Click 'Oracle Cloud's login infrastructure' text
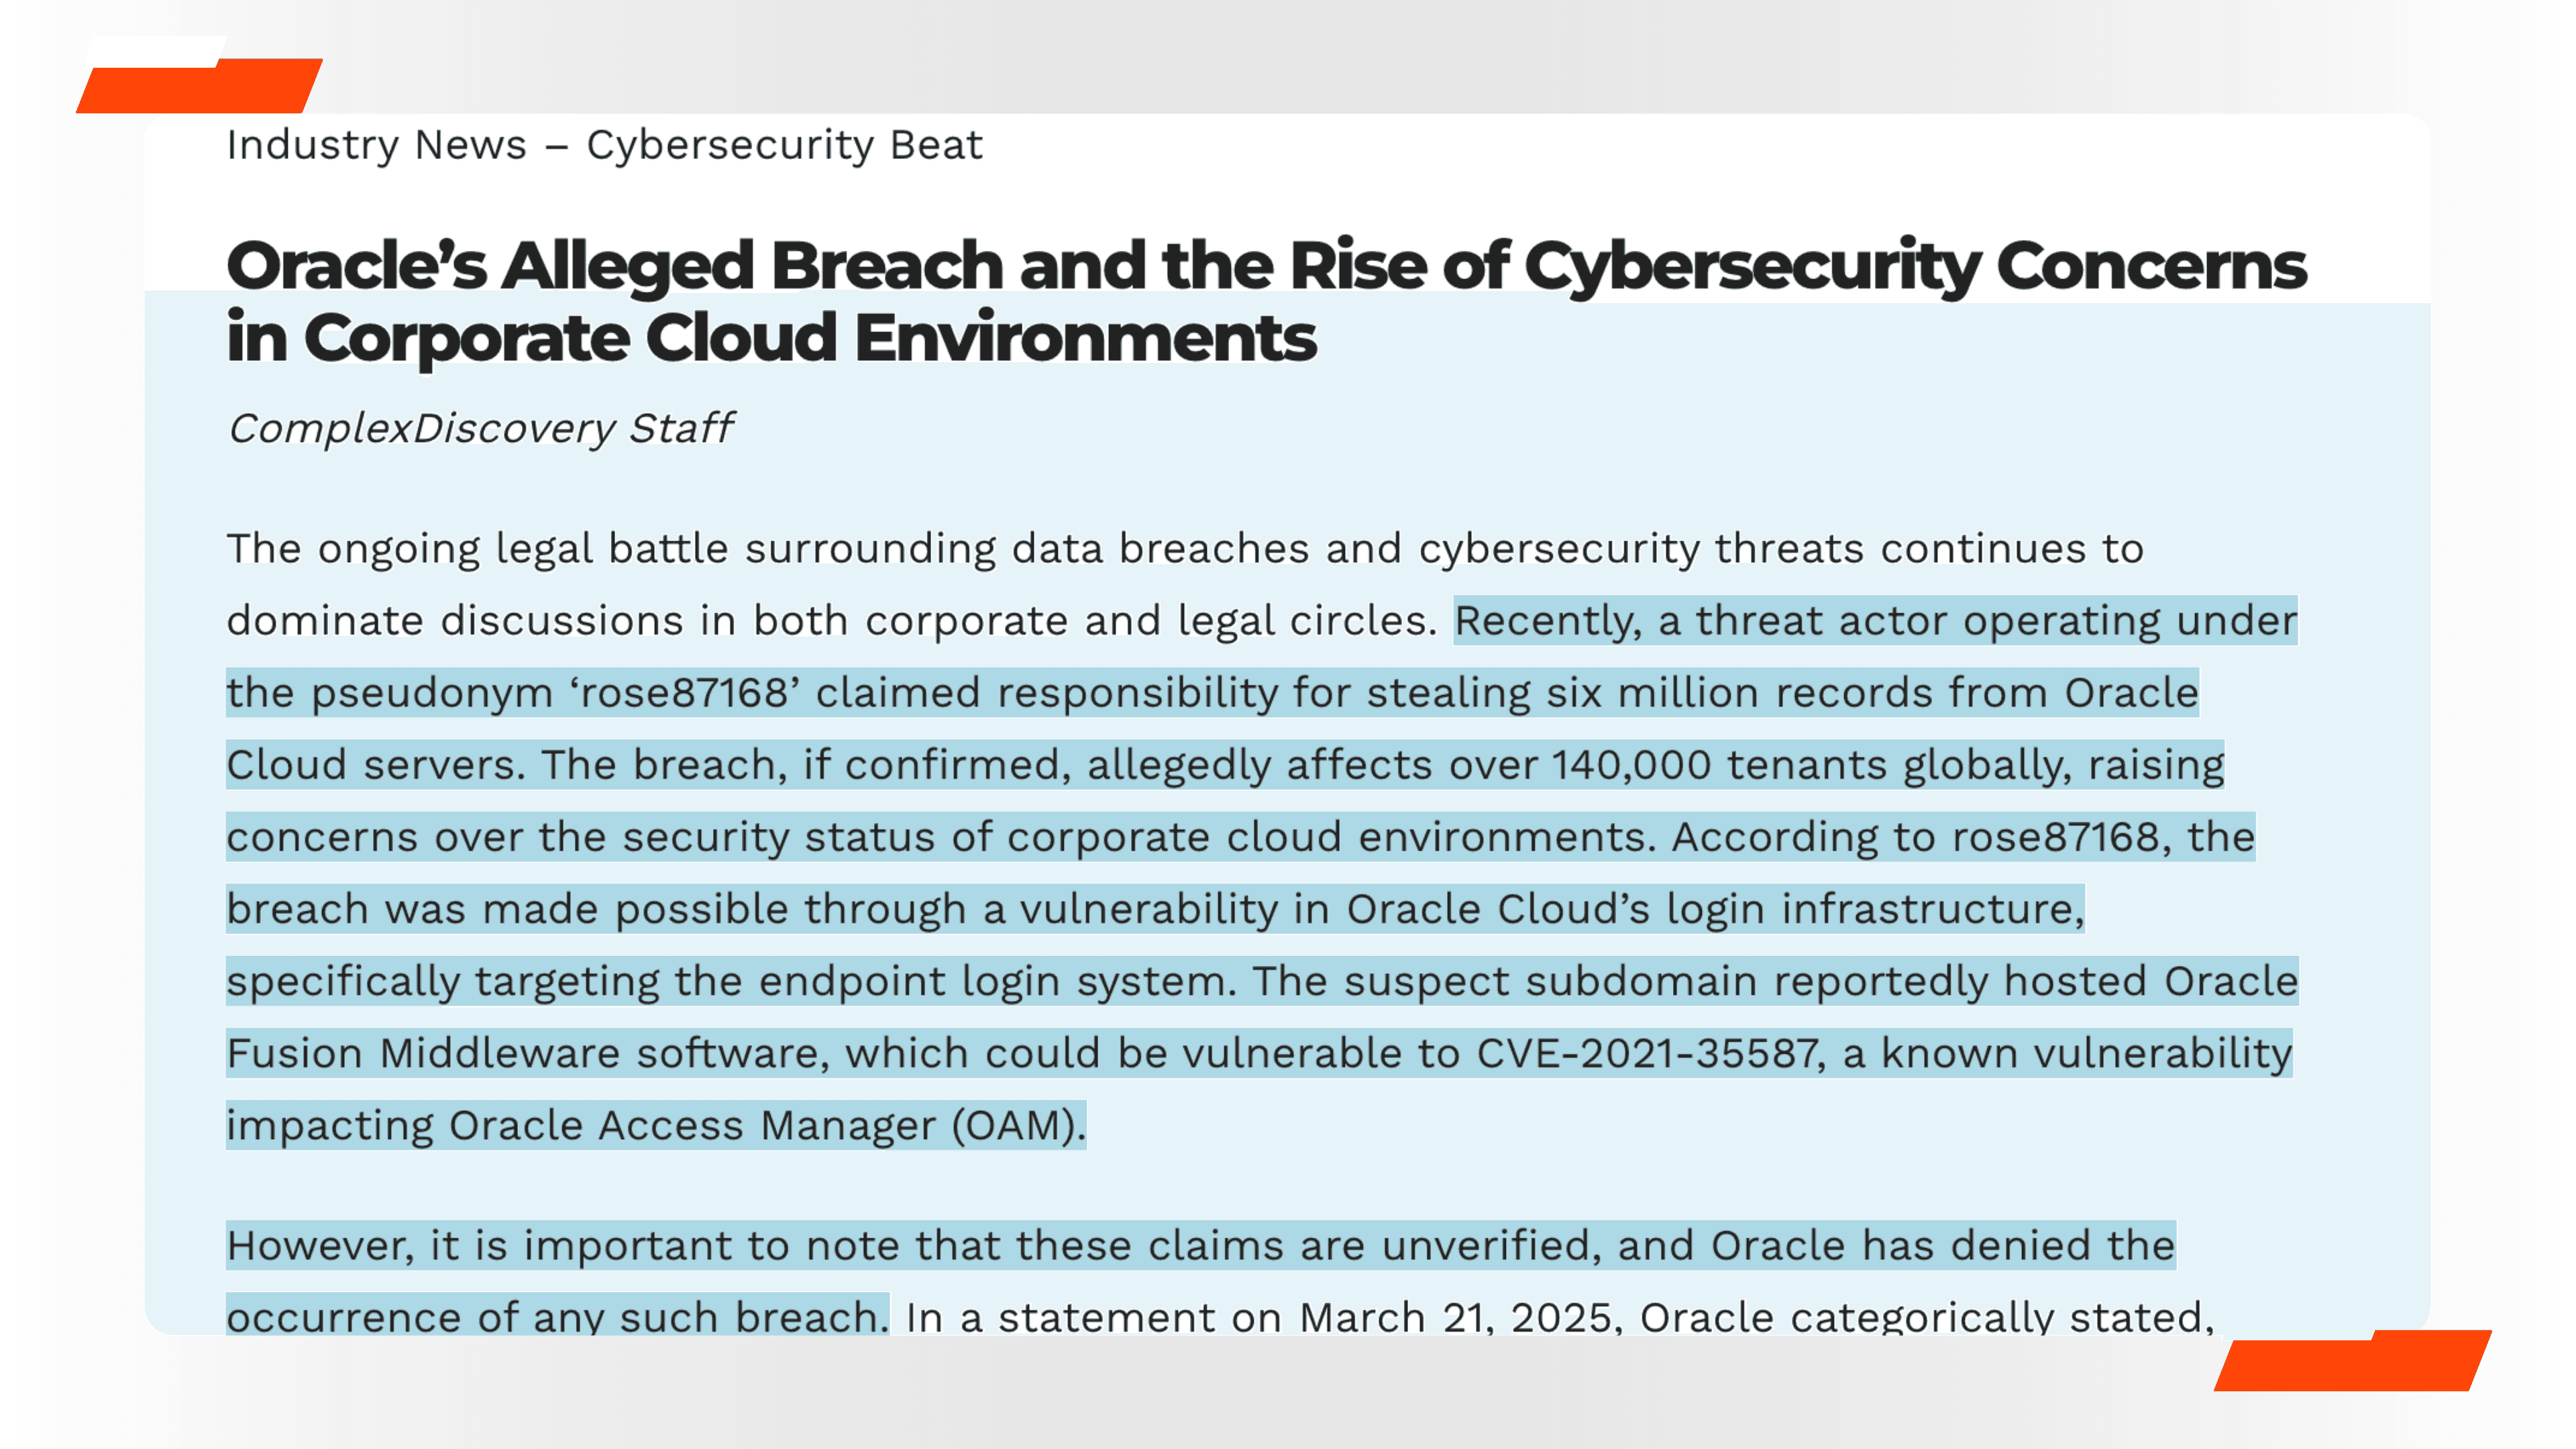 pos(1714,909)
